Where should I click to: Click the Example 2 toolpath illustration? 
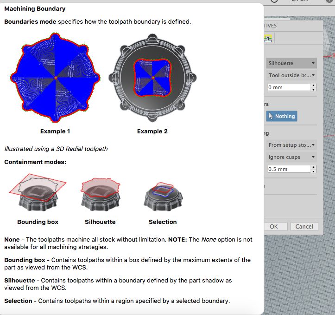152,78
